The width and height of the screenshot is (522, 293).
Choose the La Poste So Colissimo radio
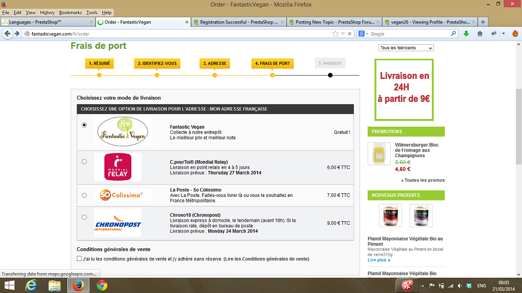click(84, 195)
